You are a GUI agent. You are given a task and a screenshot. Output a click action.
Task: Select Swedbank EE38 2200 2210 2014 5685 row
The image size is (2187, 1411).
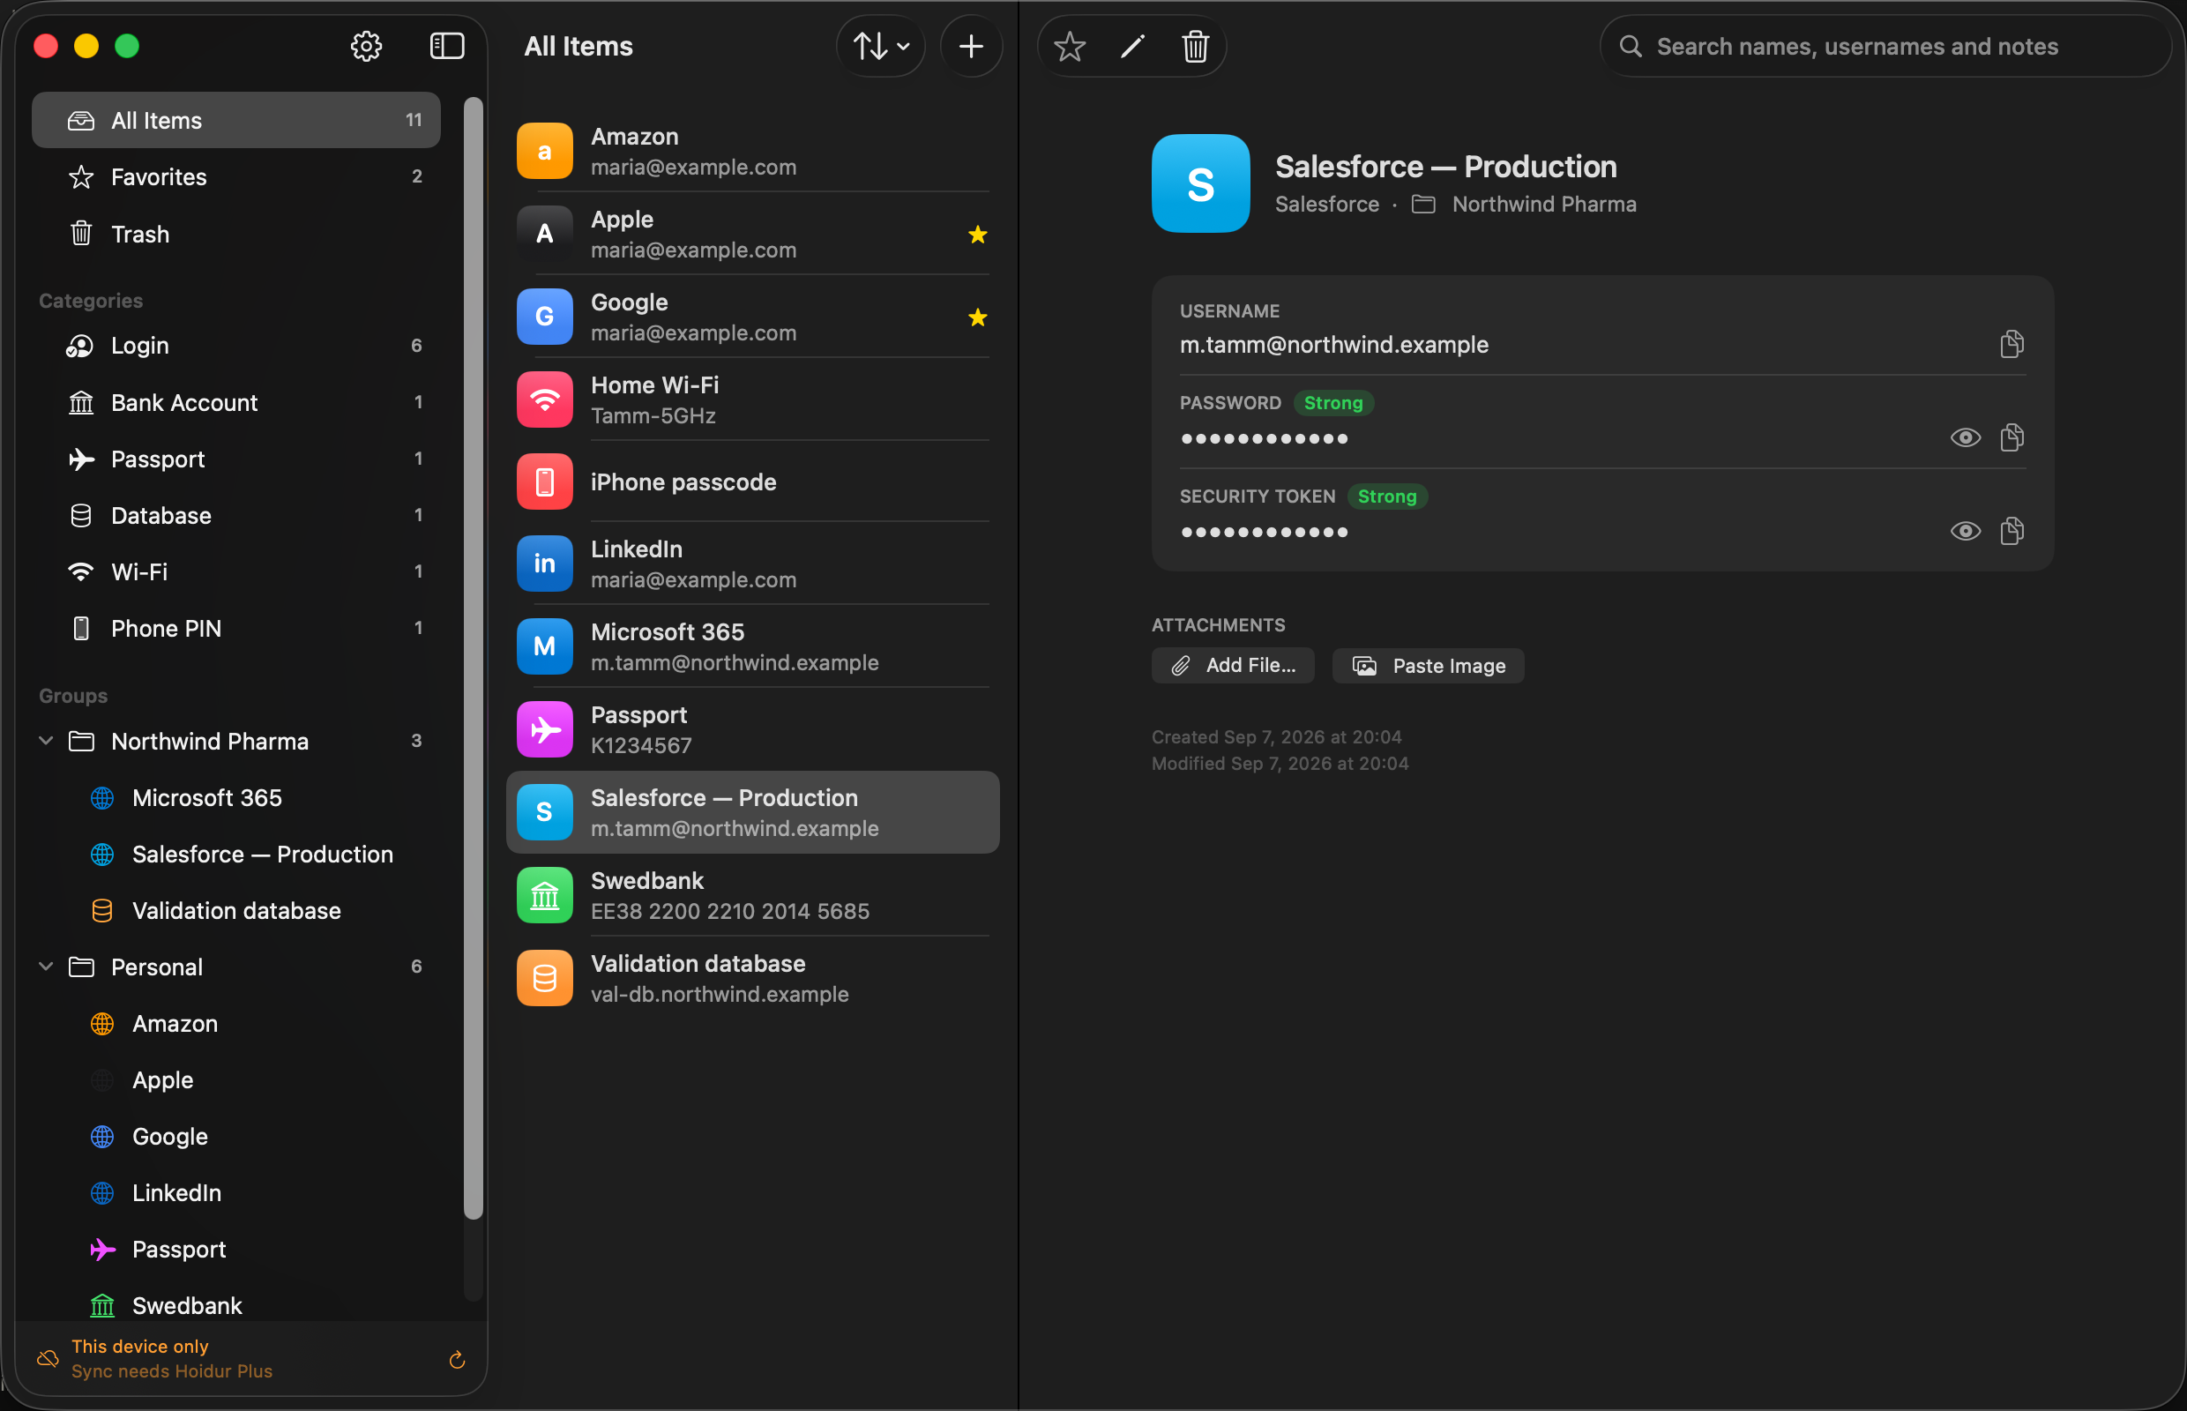tap(752, 895)
